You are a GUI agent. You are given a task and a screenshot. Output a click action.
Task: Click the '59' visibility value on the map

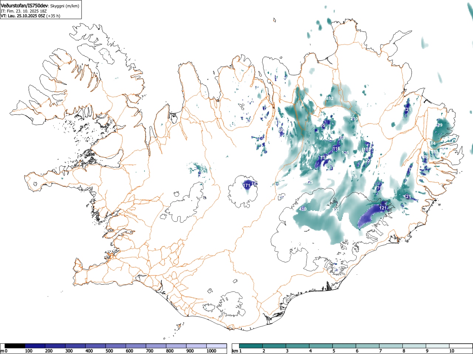(x=355, y=177)
